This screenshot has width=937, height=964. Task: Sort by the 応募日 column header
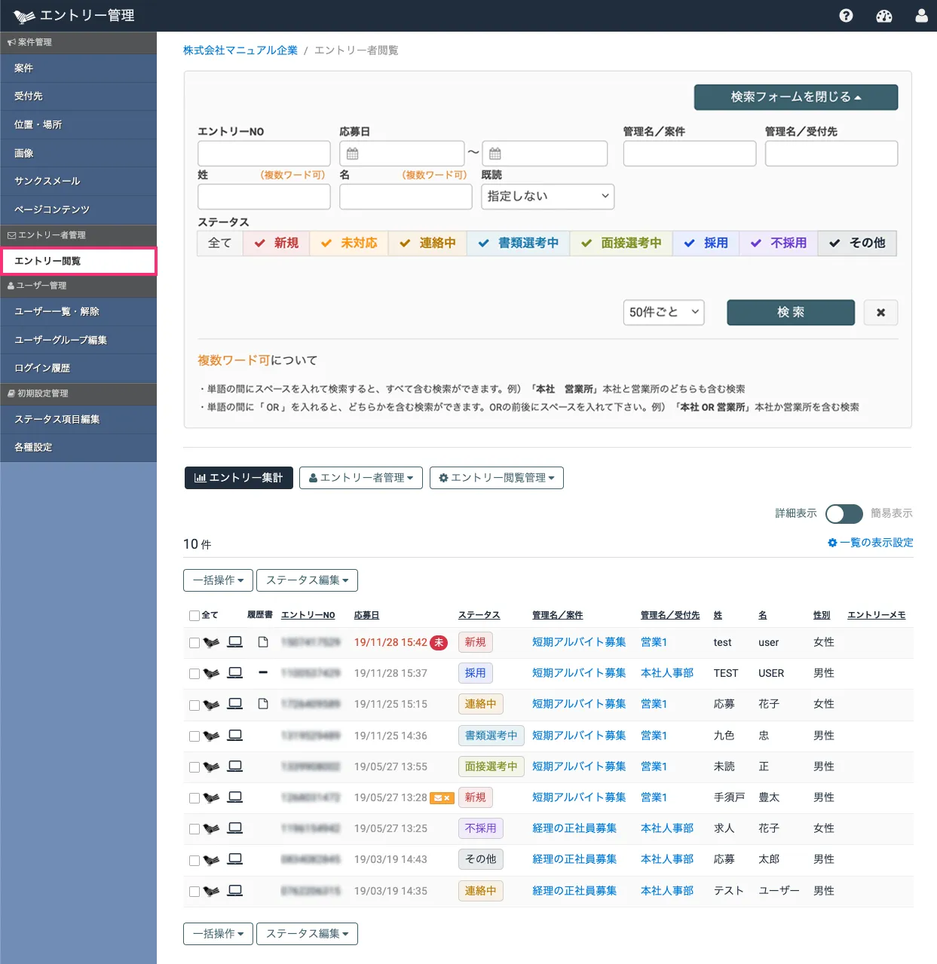coord(366,616)
